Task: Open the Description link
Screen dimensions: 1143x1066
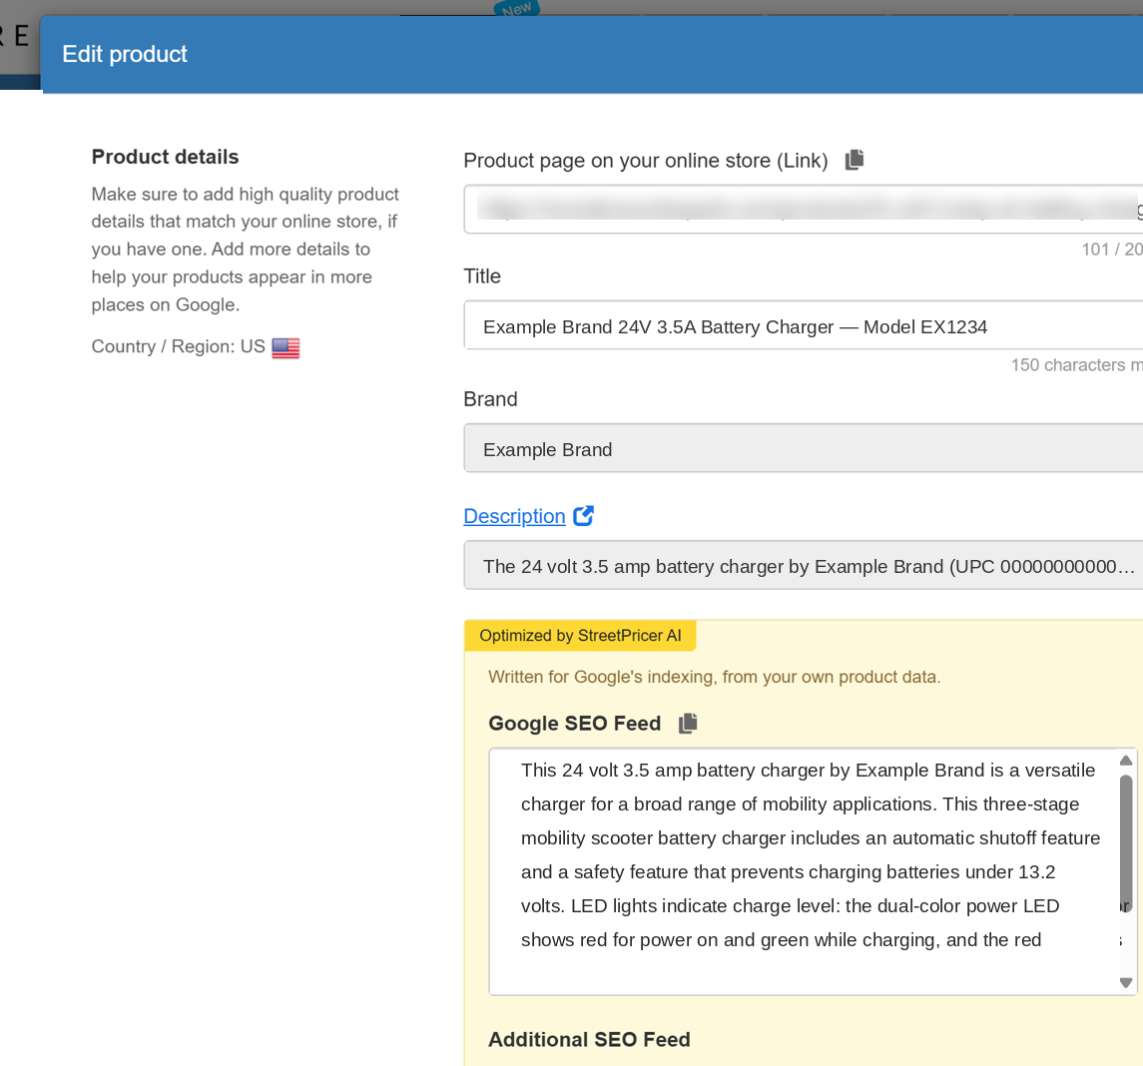Action: tap(515, 516)
